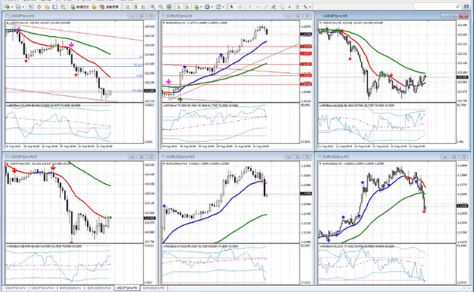Tile the chart windows
474x292 pixels.
(169, 7)
